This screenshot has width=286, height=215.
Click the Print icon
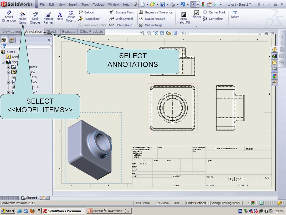(x=172, y=4)
